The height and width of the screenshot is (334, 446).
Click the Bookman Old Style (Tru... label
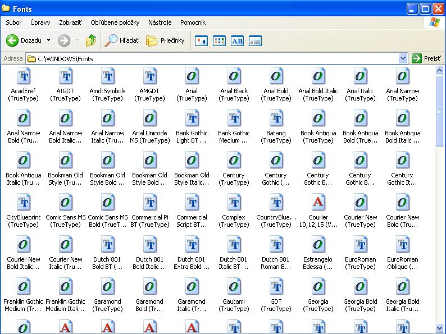(x=65, y=179)
